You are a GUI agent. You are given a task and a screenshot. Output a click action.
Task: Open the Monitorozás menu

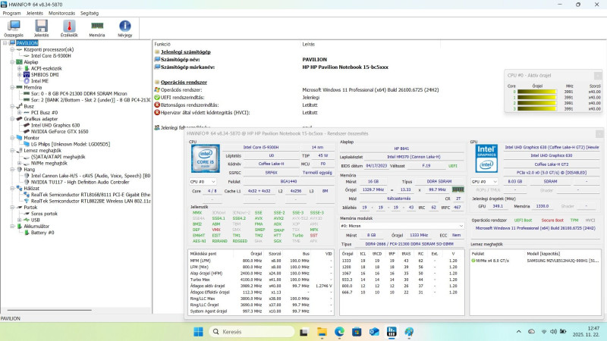pyautogui.click(x=62, y=13)
